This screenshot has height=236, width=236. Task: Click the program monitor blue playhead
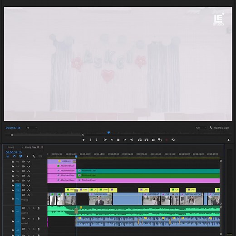(x=108, y=133)
